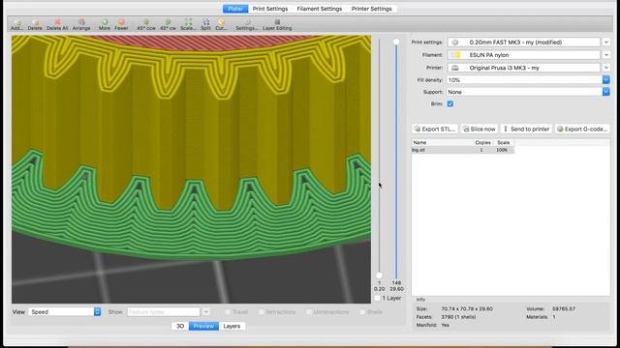Click the Export STL button
Screen dimensions: 620x348
pyautogui.click(x=435, y=129)
